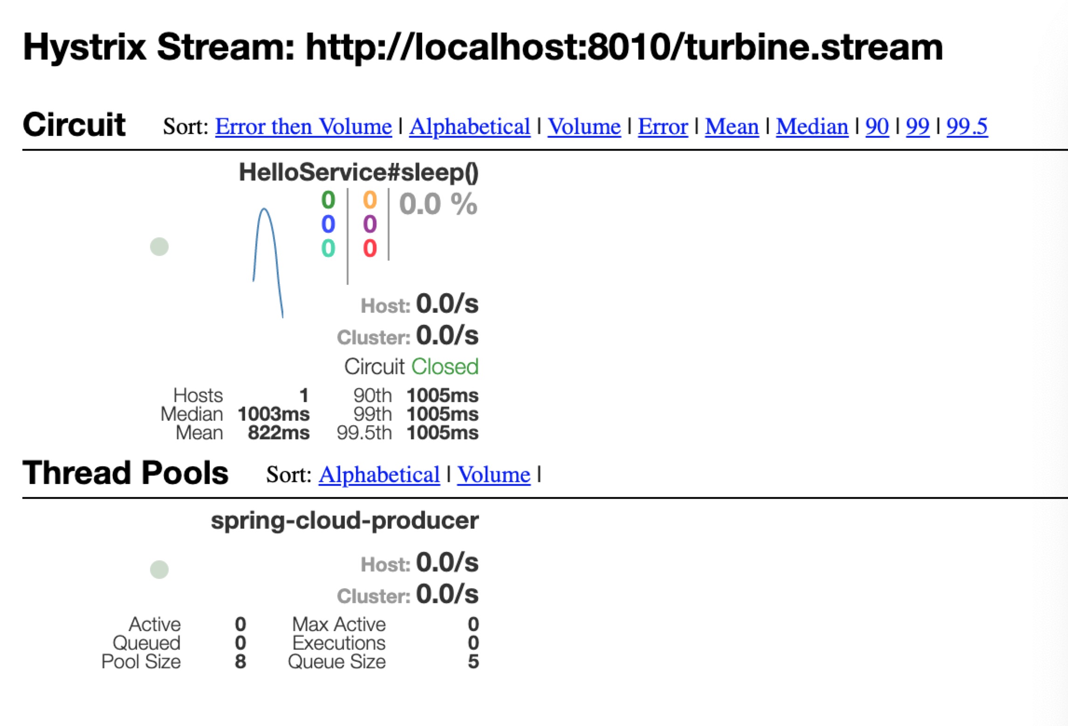Sort circuits Alphabetical

tap(470, 127)
